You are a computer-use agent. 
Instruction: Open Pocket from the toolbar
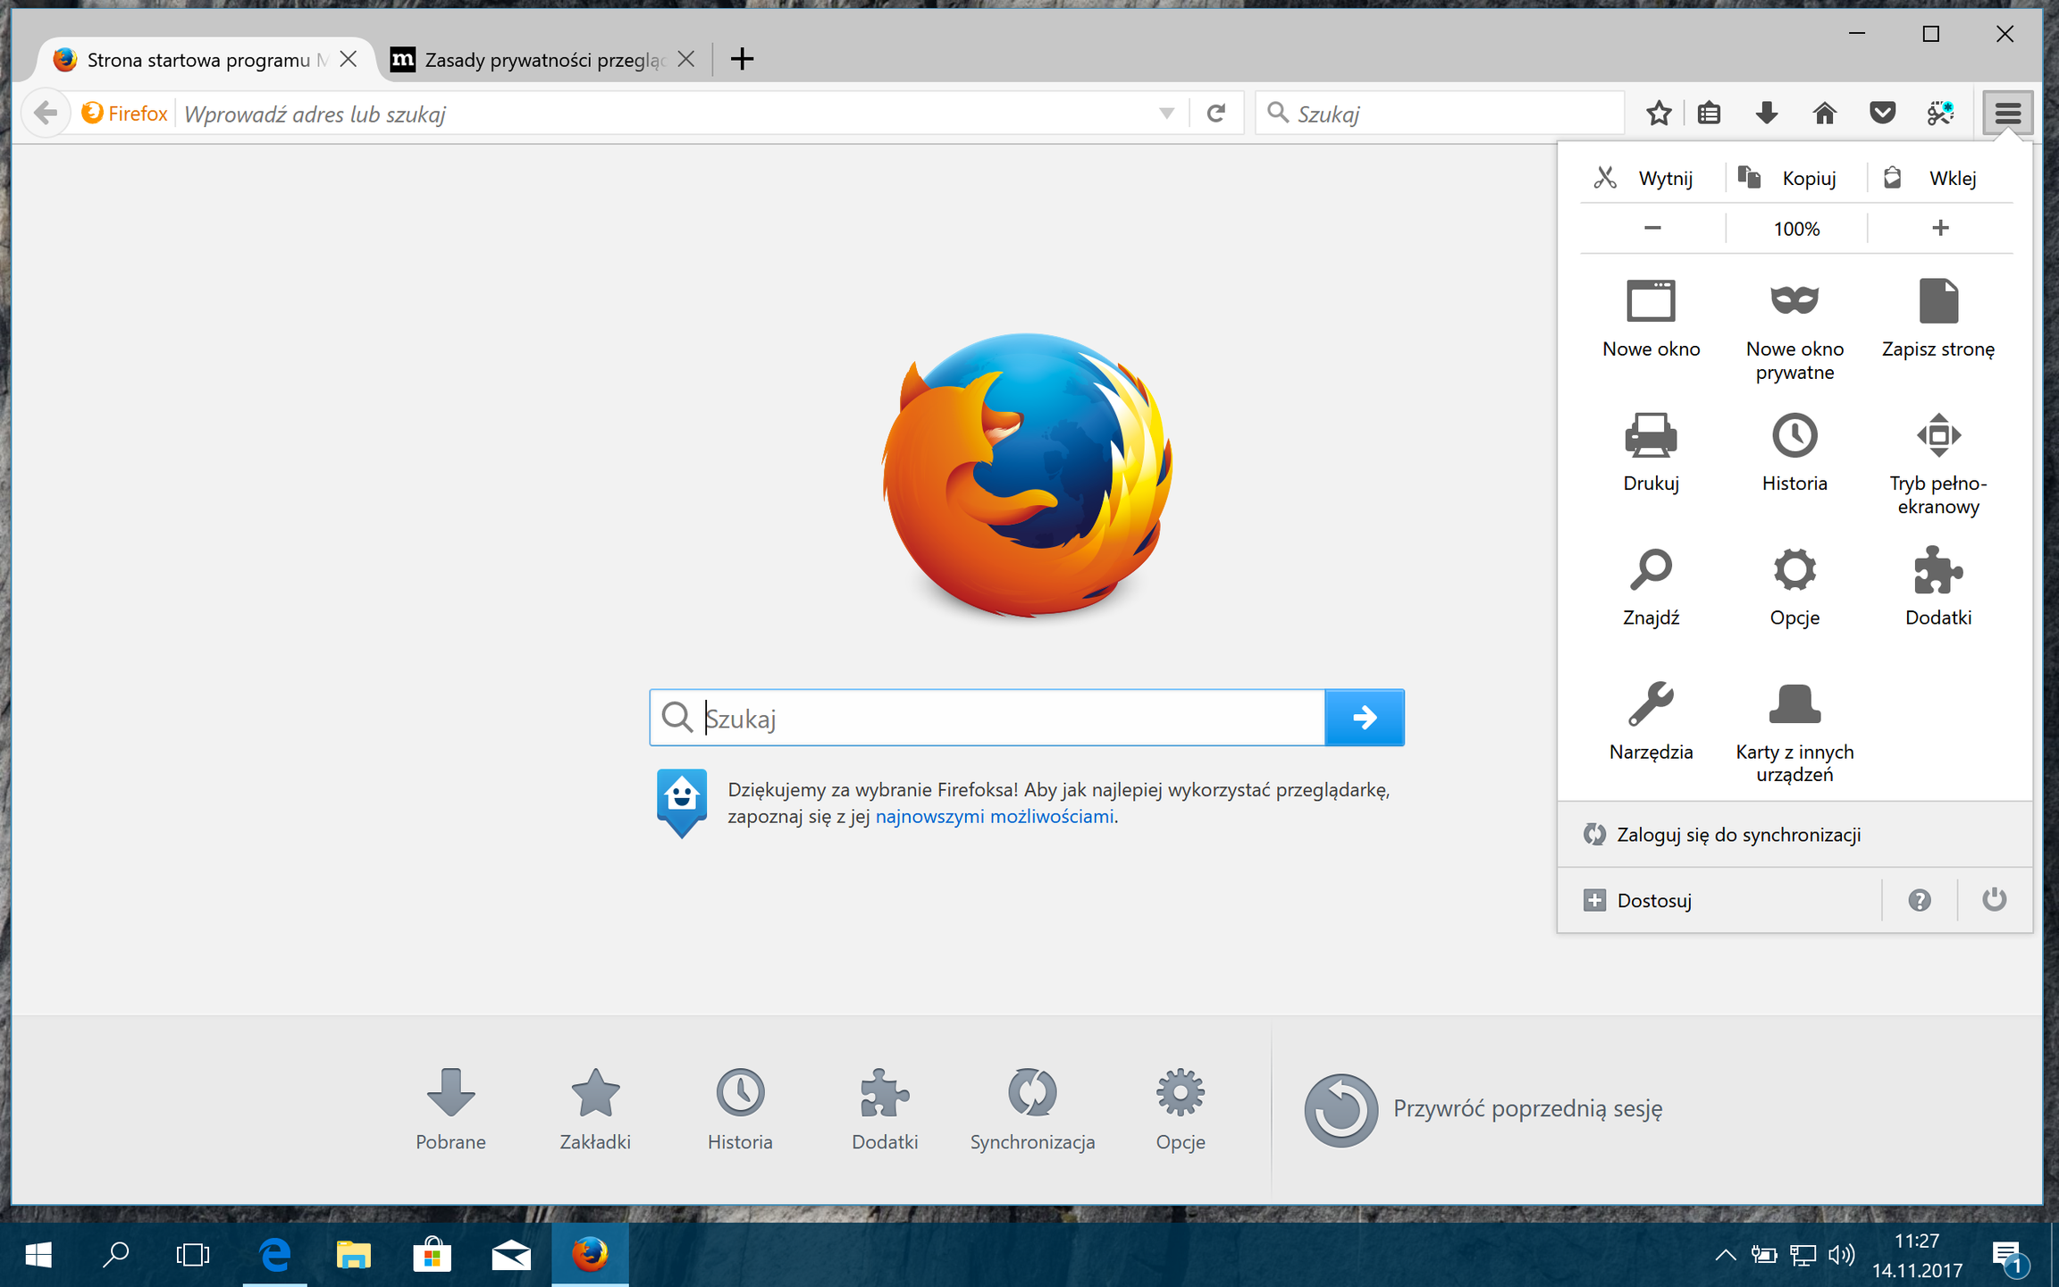(x=1882, y=113)
